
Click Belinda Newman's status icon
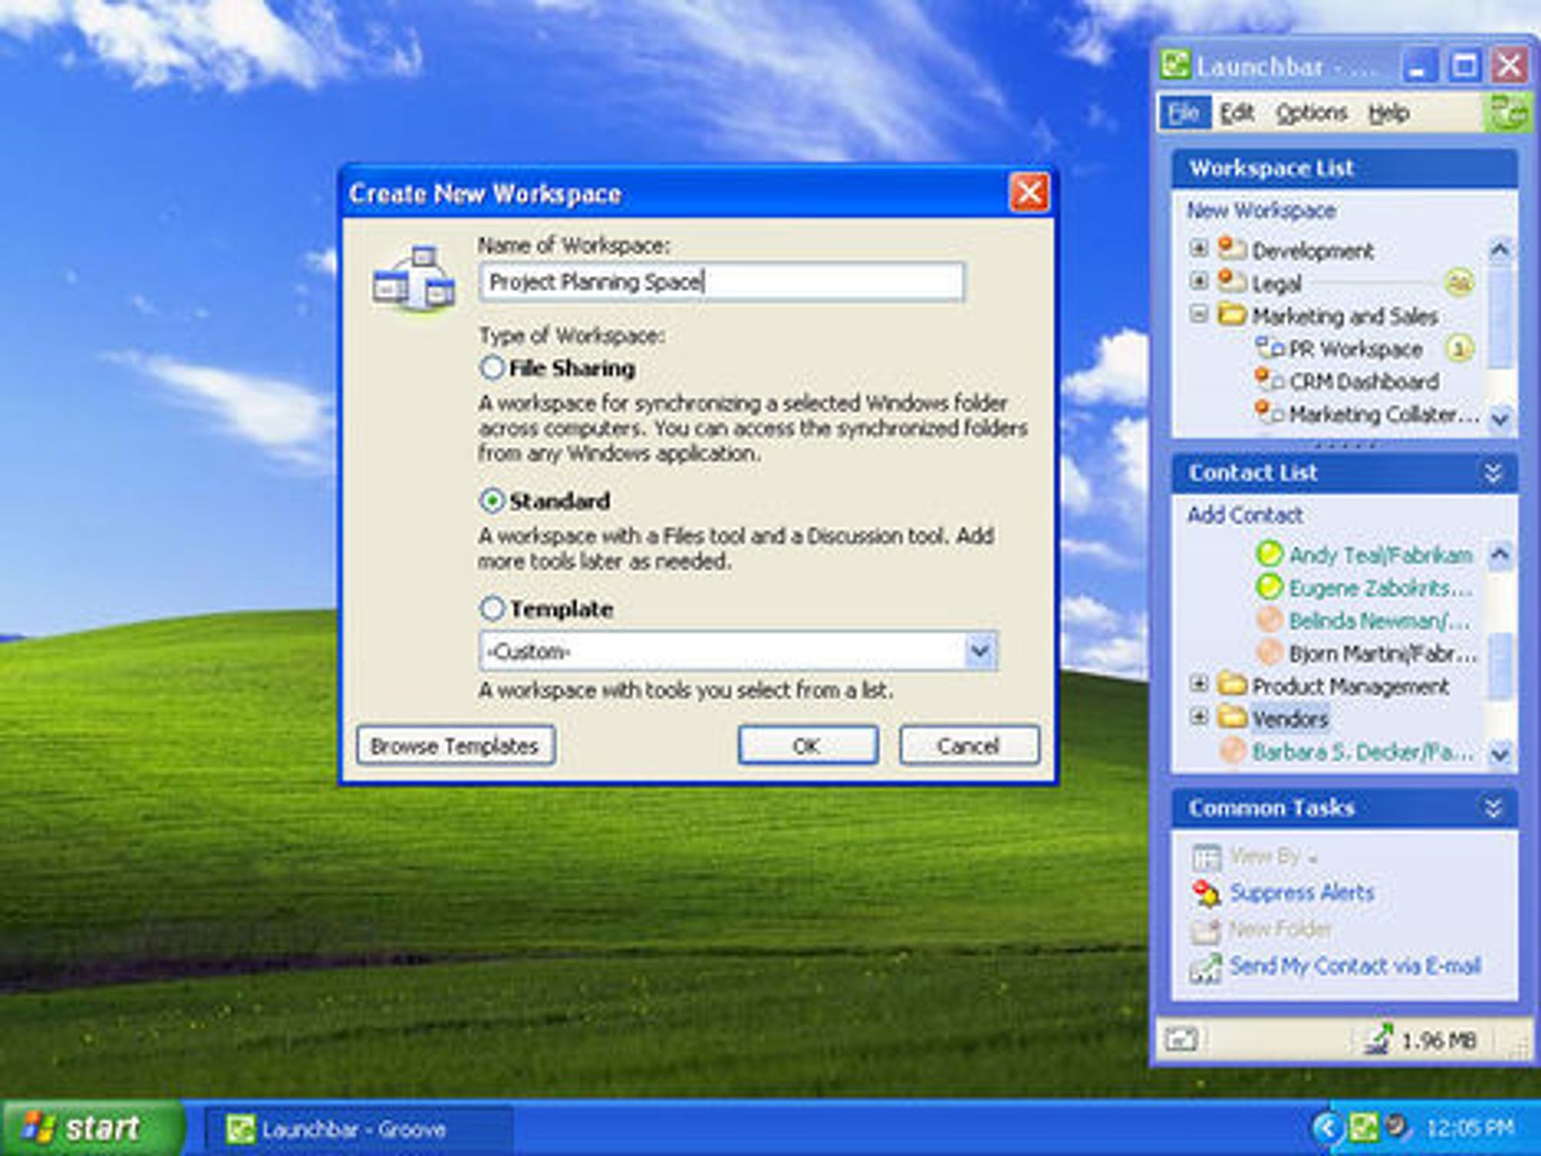click(x=1269, y=620)
